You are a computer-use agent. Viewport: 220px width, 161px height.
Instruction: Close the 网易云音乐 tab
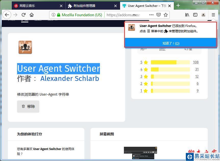point(61,6)
